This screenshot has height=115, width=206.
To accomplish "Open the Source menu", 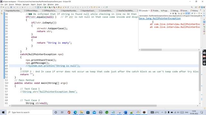I will [11, 4].
